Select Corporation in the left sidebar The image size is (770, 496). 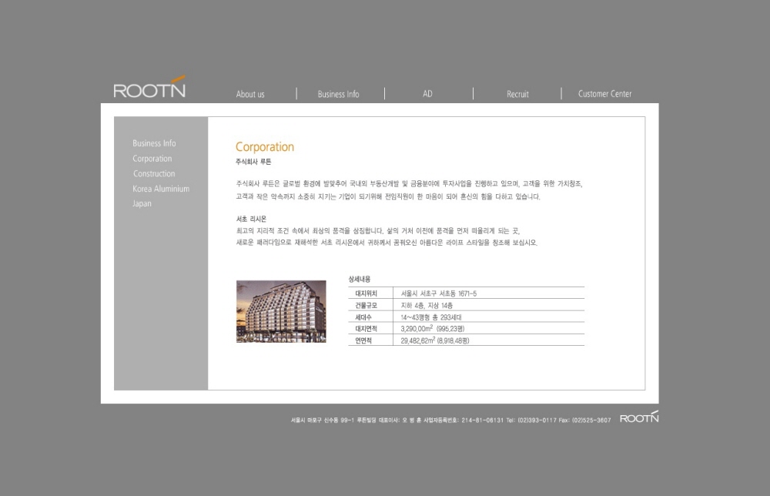pos(152,159)
